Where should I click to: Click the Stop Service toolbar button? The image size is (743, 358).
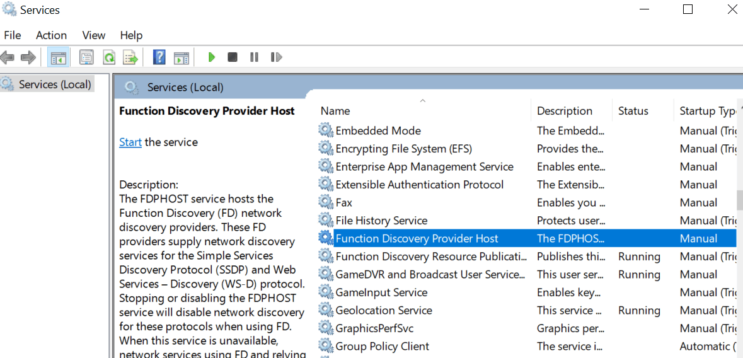(232, 57)
